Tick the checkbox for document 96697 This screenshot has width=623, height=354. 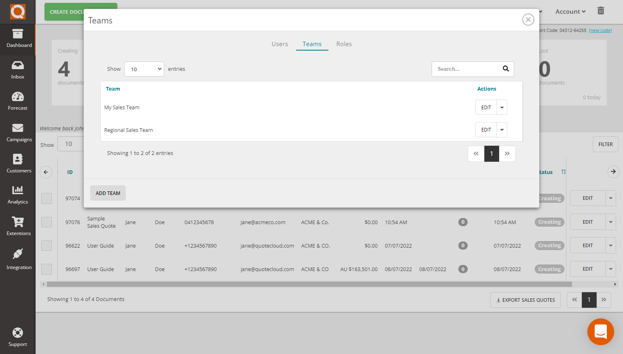(x=46, y=269)
